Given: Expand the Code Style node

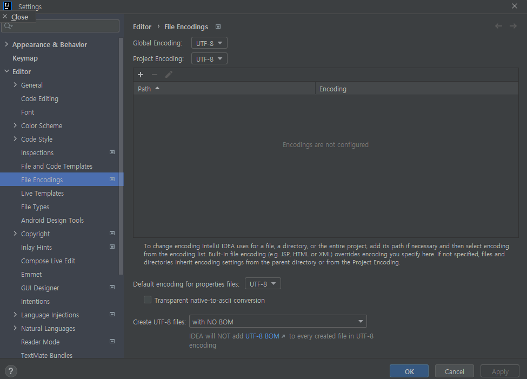Looking at the screenshot, I should point(15,138).
